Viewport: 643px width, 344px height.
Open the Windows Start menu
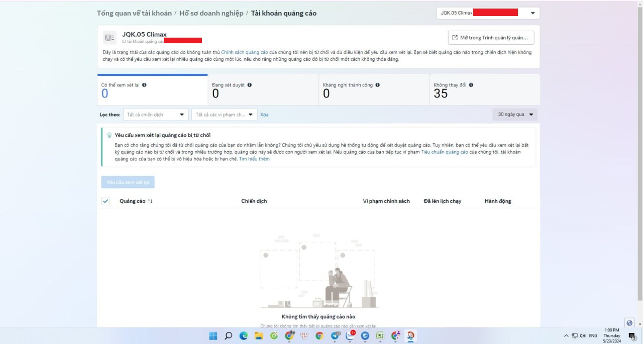pos(212,335)
